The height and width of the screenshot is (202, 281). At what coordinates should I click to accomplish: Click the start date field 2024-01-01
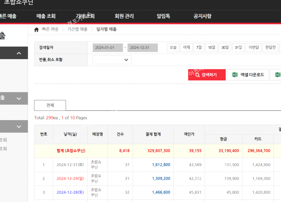tap(108, 48)
